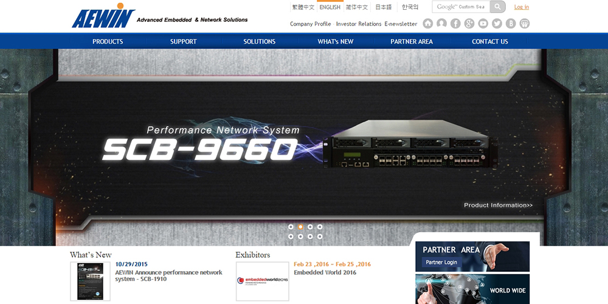Screen dimensions: 608x304
Task: Click the Log in link
Action: click(522, 7)
